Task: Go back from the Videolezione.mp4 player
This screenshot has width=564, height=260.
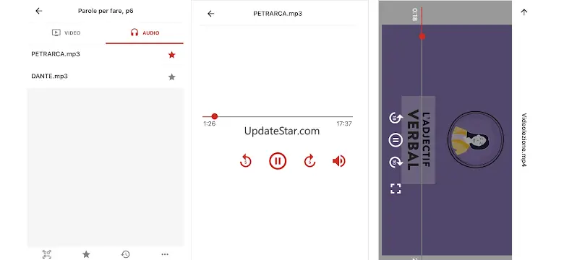Action: (x=524, y=12)
